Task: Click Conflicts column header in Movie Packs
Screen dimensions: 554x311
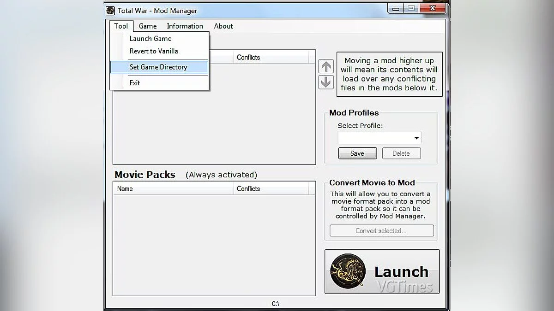Action: click(272, 188)
